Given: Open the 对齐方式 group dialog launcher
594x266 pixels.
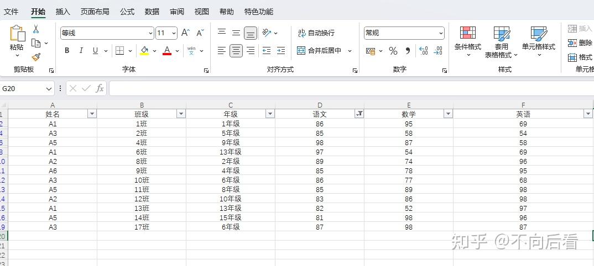Looking at the screenshot, I should [355, 70].
